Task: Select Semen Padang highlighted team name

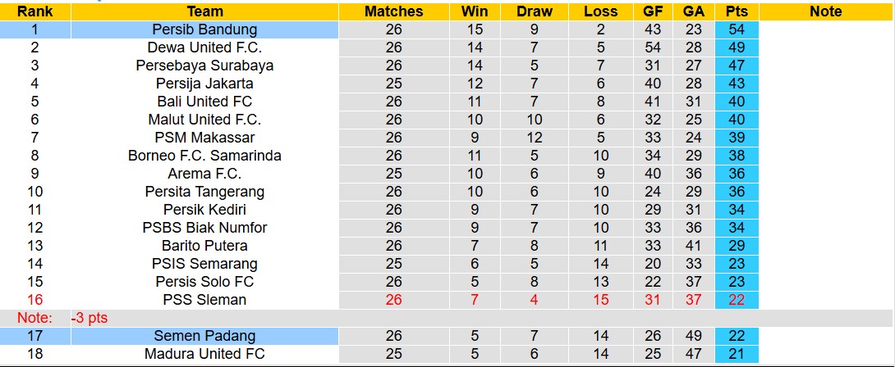Action: click(x=204, y=336)
